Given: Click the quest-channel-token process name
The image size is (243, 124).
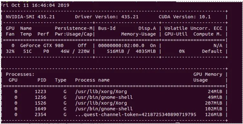Looking at the screenshot, I should pyautogui.click(x=136, y=115).
